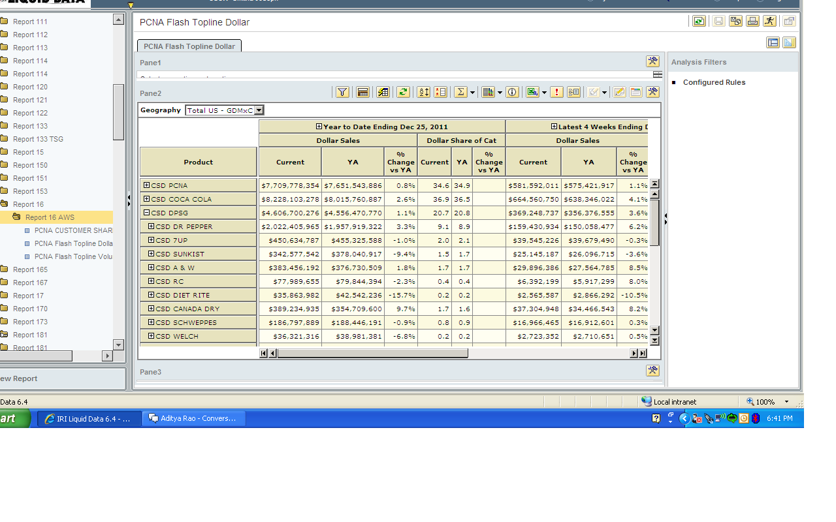Viewport: 836px width, 522px height.
Task: Click the Save As (multiple disks) icon
Action: point(735,21)
